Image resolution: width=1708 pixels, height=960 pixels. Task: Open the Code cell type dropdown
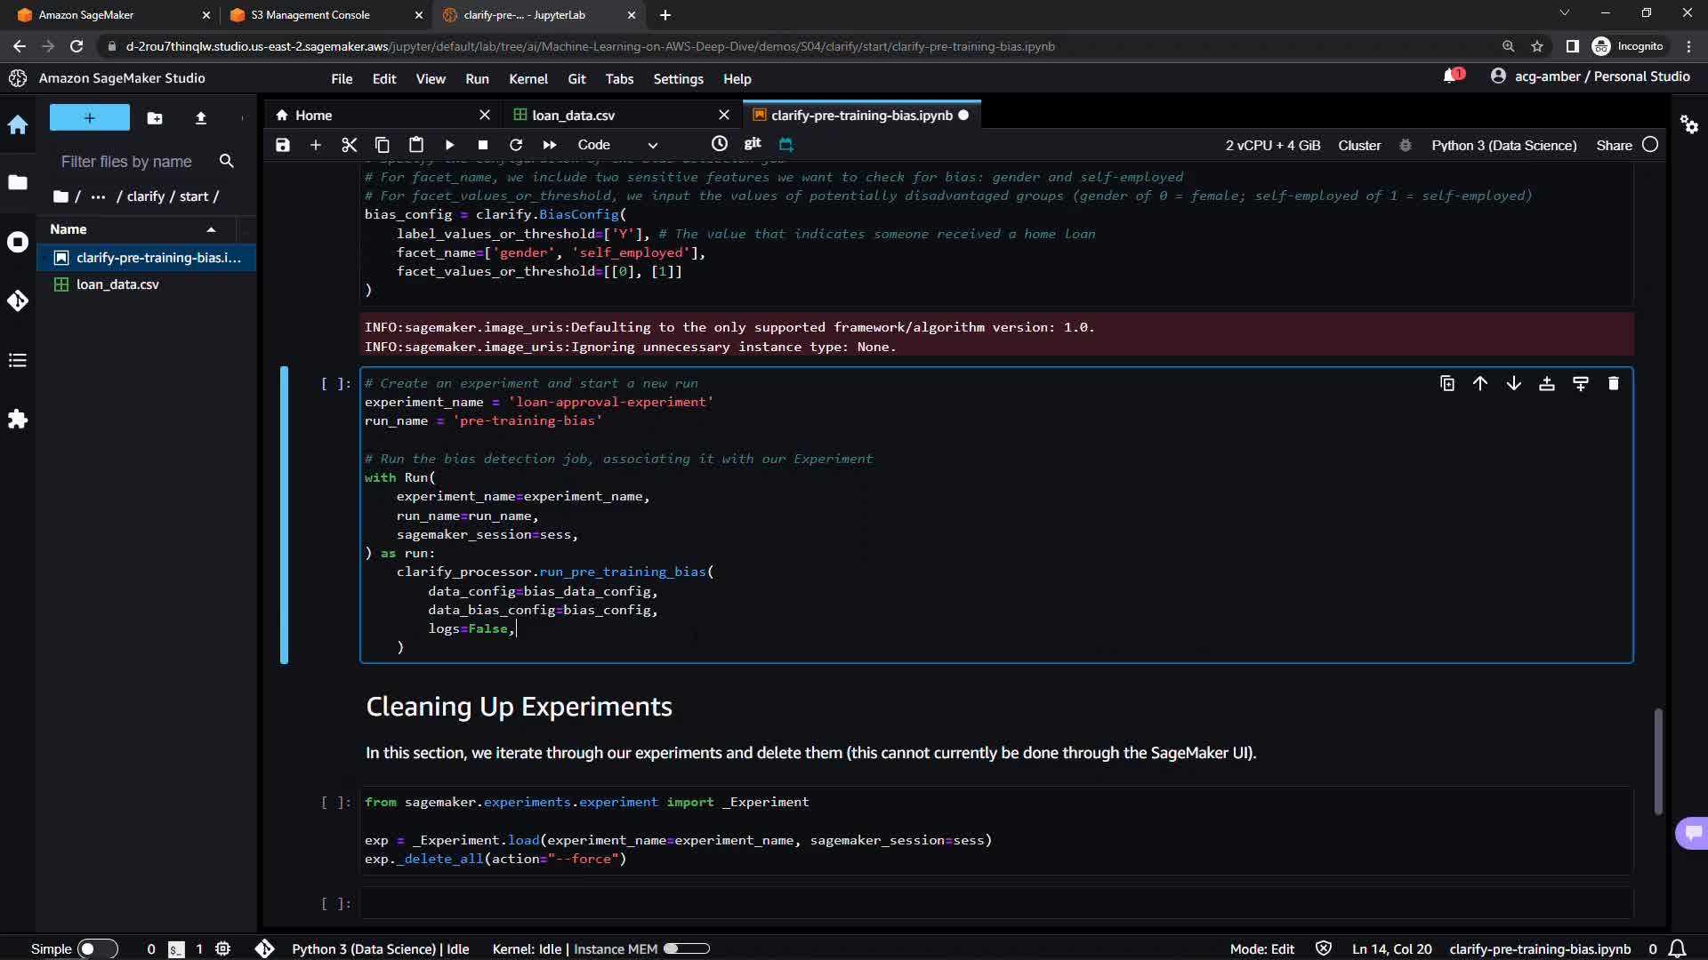(617, 145)
